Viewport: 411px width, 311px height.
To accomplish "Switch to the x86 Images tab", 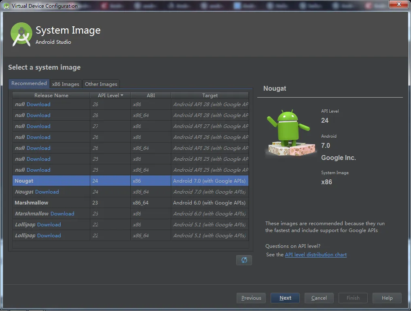I will tap(66, 84).
